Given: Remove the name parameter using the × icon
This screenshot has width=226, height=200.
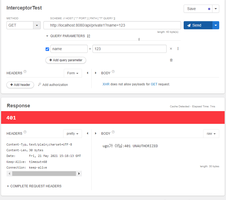Looking at the screenshot, I should tap(171, 49).
